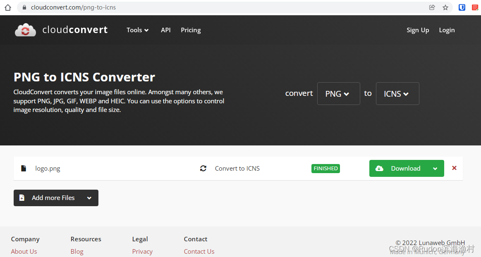Open the About Us footer link
This screenshot has height=257, width=481.
(24, 252)
